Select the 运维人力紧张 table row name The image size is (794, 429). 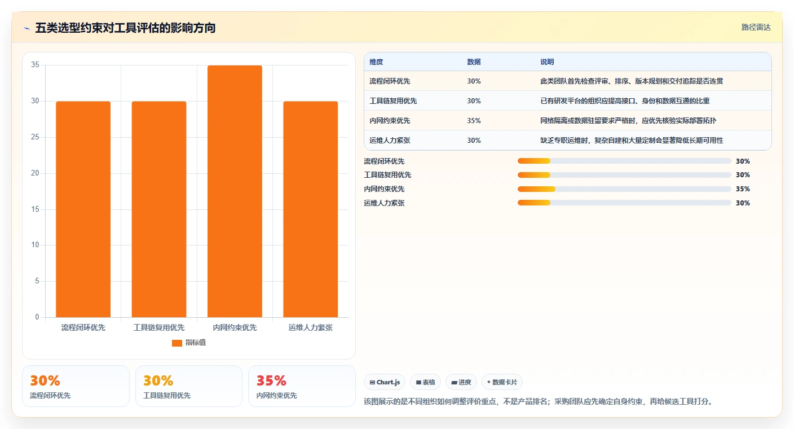(x=390, y=141)
